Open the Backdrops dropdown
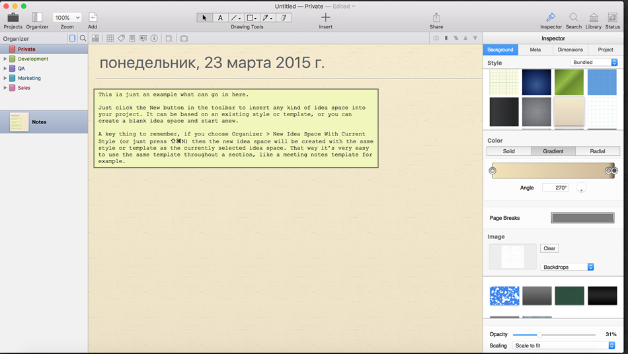This screenshot has height=354, width=628. click(x=567, y=267)
